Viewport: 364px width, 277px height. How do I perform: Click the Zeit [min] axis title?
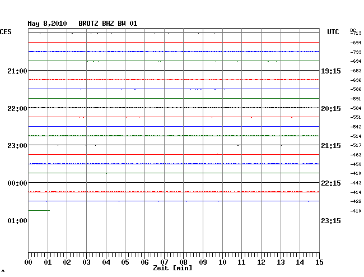[172, 268]
